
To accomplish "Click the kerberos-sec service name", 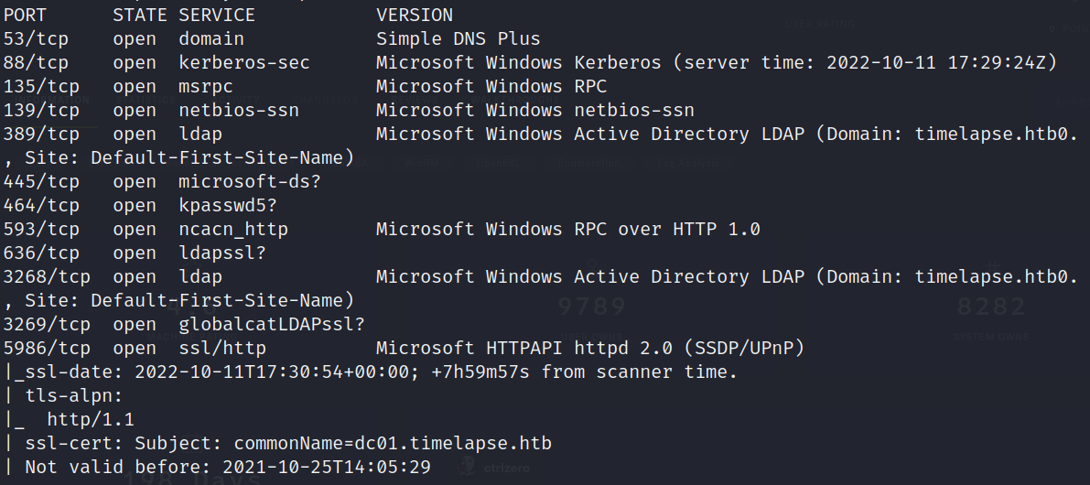I will click(x=244, y=62).
